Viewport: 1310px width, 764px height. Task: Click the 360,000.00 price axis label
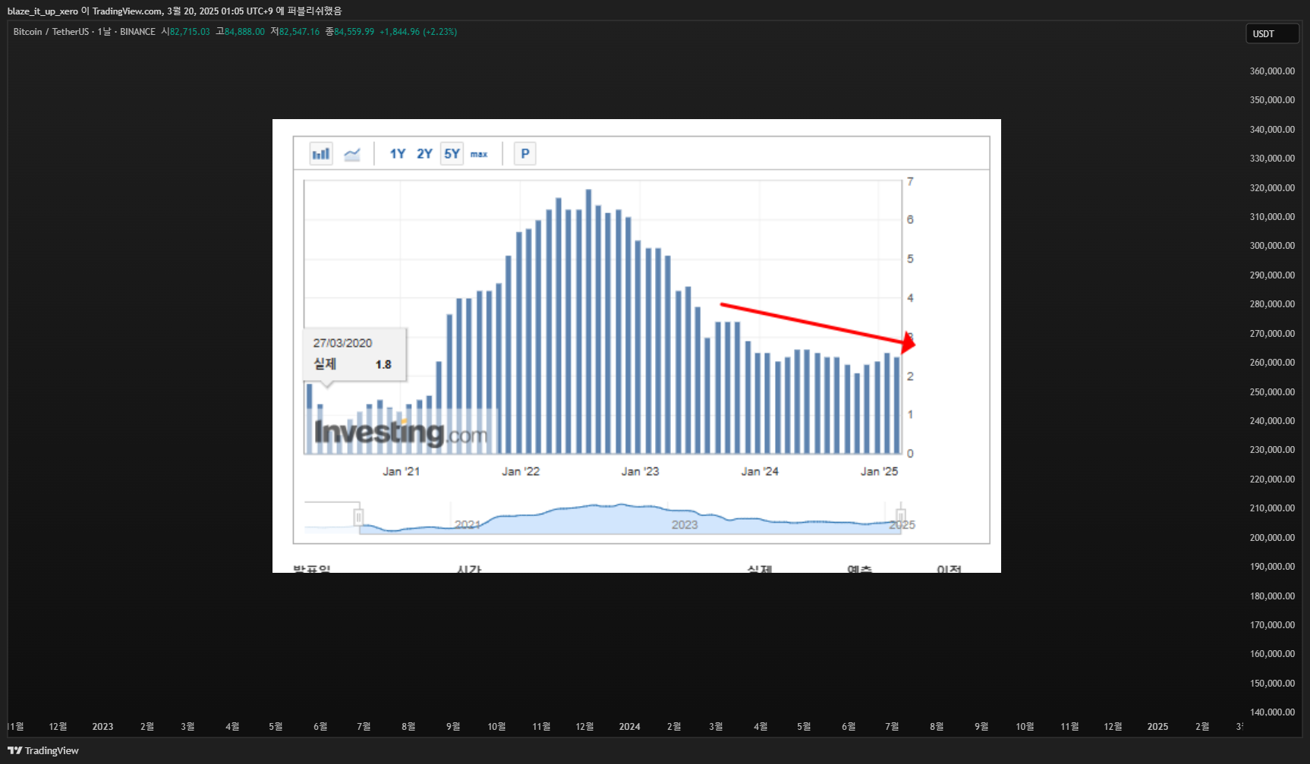(1272, 71)
